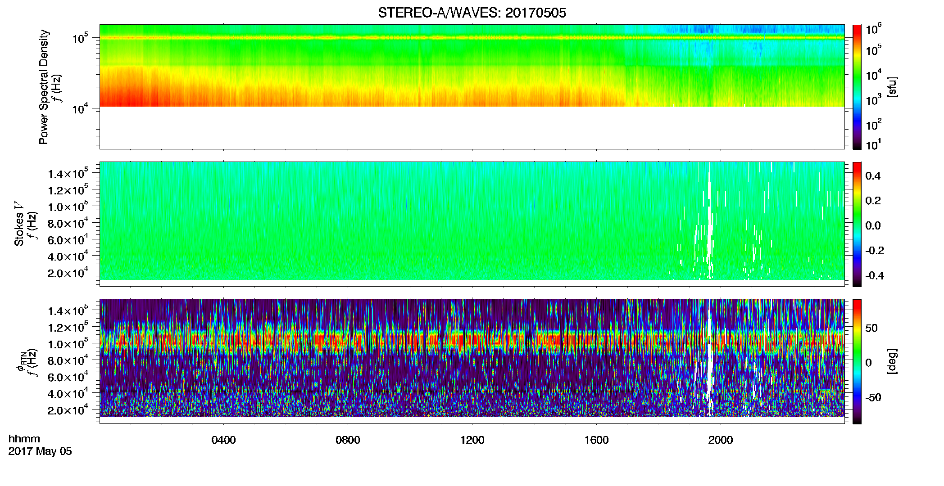Image resolution: width=944 pixels, height=486 pixels.
Task: Click the empty white area below the power spectrum
Action: point(472,128)
